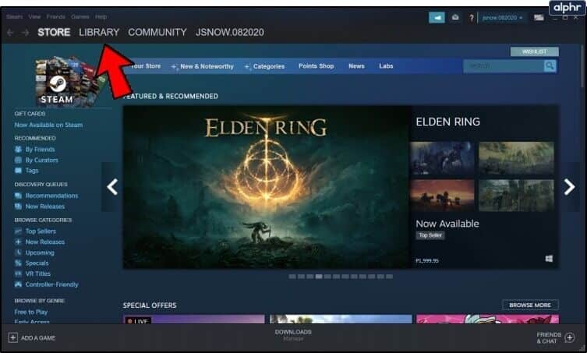Open the JSNOW.082020 profile tab

pos(229,32)
